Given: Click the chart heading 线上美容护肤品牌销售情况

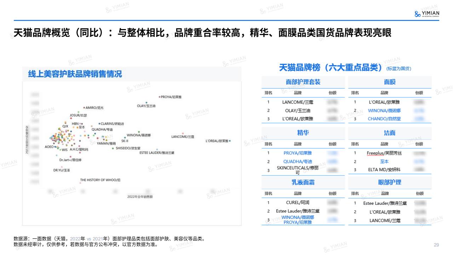Looking at the screenshot, I should coord(75,74).
